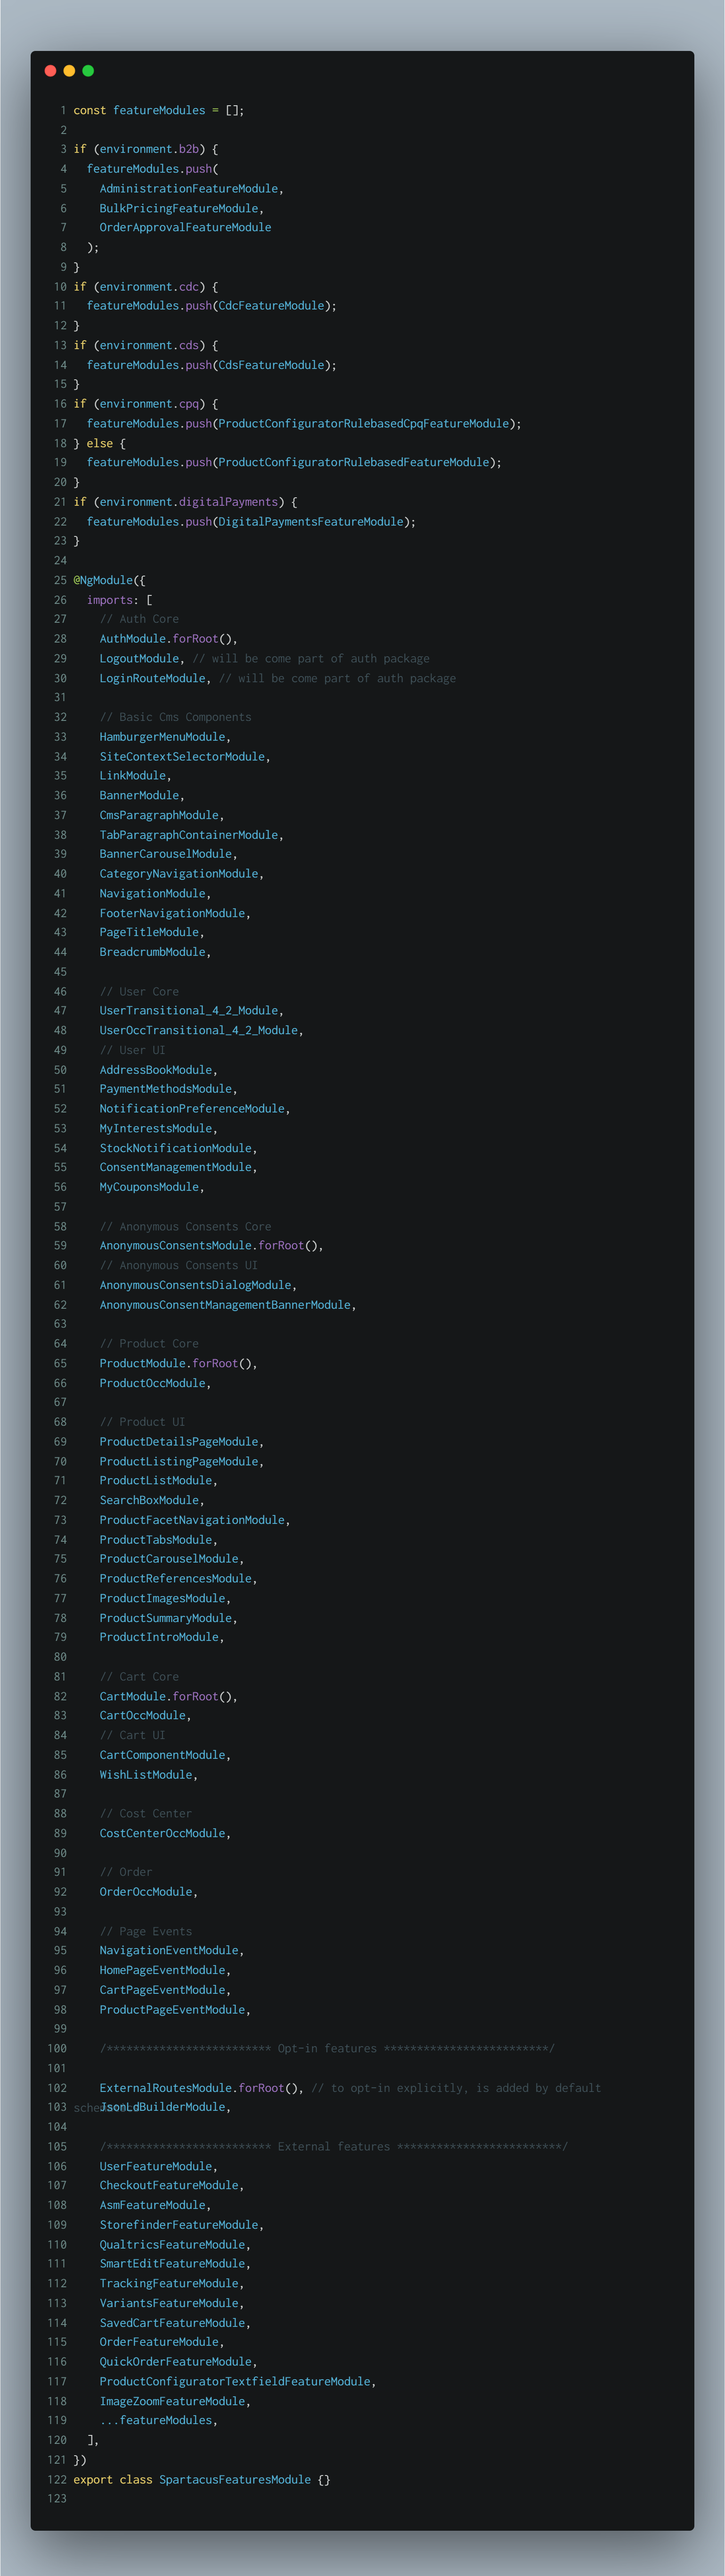Viewport: 725px width, 2576px height.
Task: Click StockNotificationModule text
Action: [176, 1148]
